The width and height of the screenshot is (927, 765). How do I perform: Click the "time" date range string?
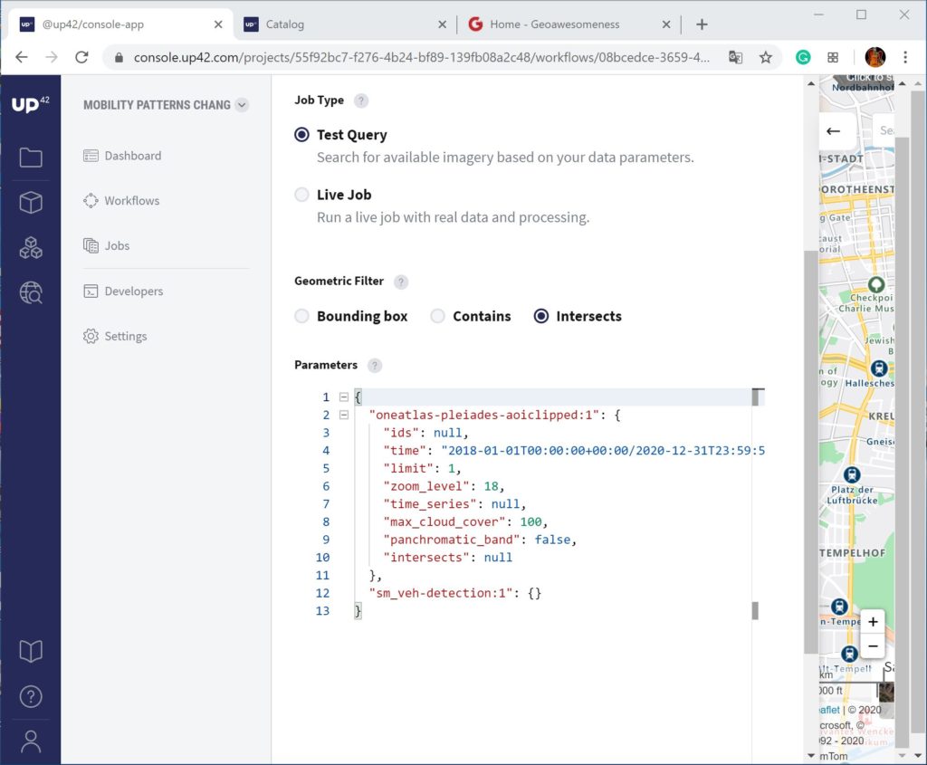tap(603, 451)
